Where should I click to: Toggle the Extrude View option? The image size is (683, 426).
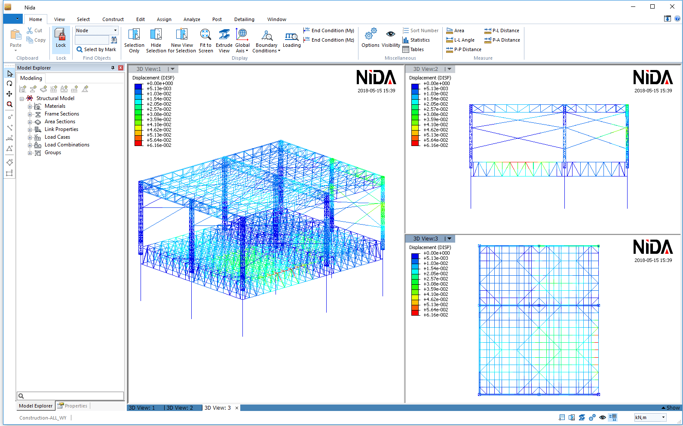coord(224,41)
